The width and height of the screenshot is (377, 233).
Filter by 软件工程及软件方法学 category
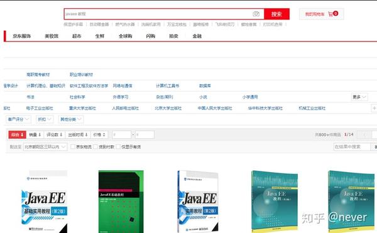point(89,86)
